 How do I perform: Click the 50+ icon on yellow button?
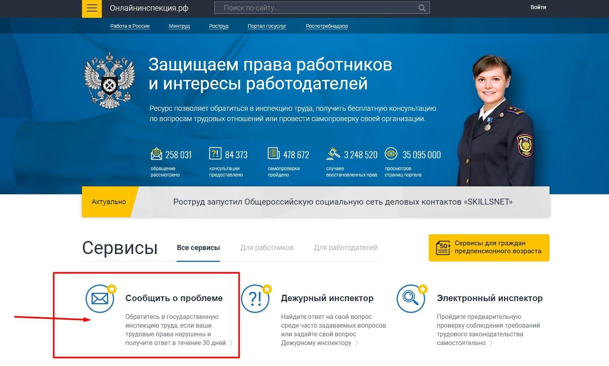(443, 248)
